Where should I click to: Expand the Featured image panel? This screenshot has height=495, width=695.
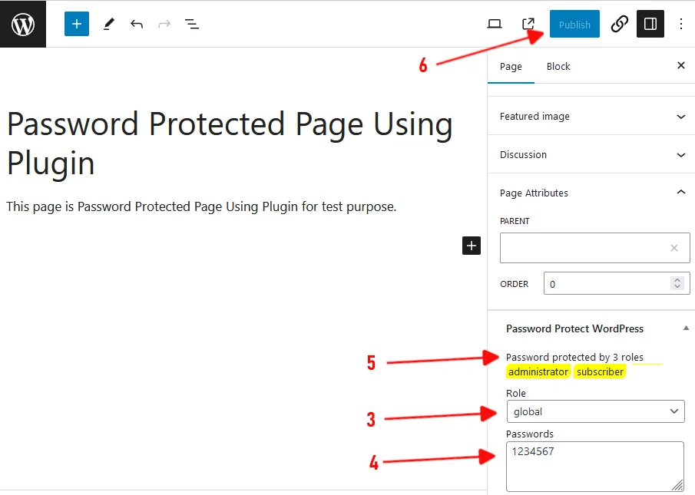coord(591,117)
